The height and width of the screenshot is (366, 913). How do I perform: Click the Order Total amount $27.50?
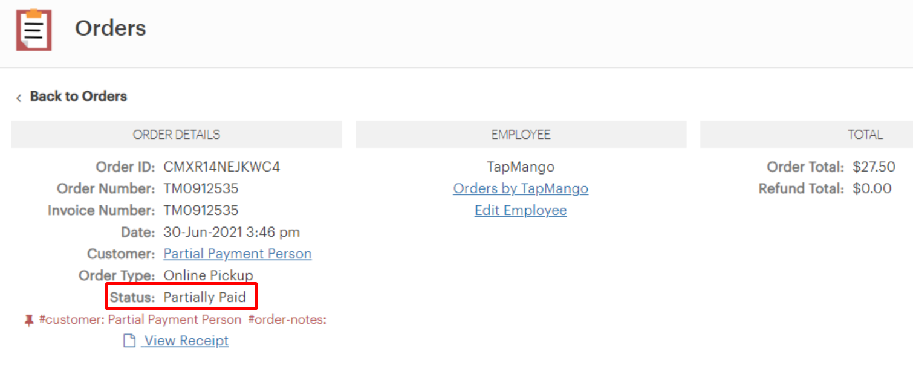(874, 167)
